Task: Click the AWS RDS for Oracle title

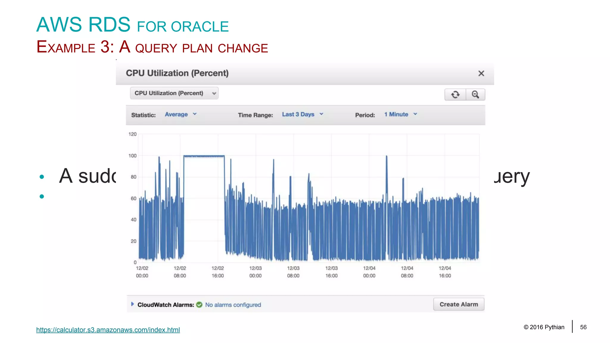Action: tap(133, 25)
